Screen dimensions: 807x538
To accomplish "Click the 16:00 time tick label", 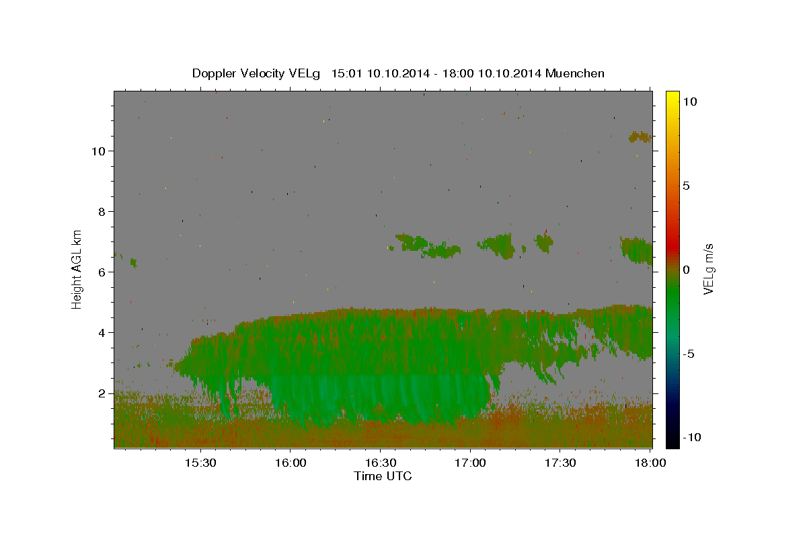I will point(291,463).
